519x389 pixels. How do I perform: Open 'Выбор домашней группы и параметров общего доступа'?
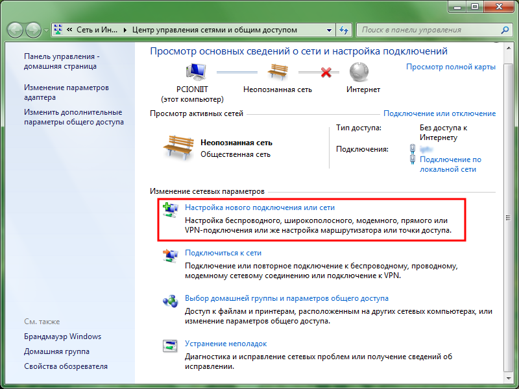click(287, 298)
